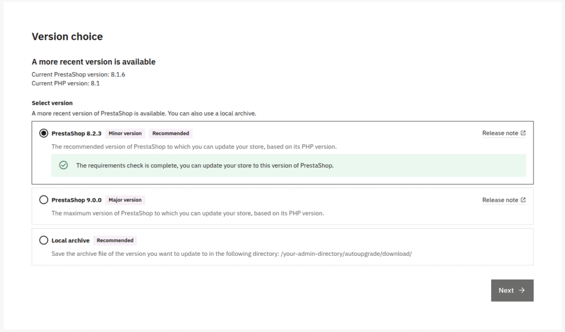565x332 pixels.
Task: Click 'Current PrestaShop version: 8.1.6' text
Action: tap(78, 74)
